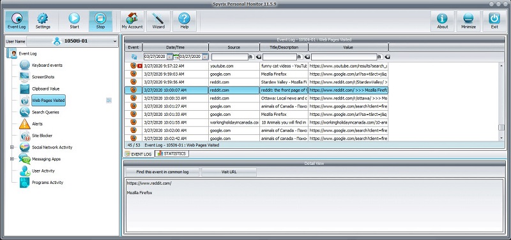Click the search icon beside Value filter
This screenshot has width=511, height=240.
tap(379, 57)
